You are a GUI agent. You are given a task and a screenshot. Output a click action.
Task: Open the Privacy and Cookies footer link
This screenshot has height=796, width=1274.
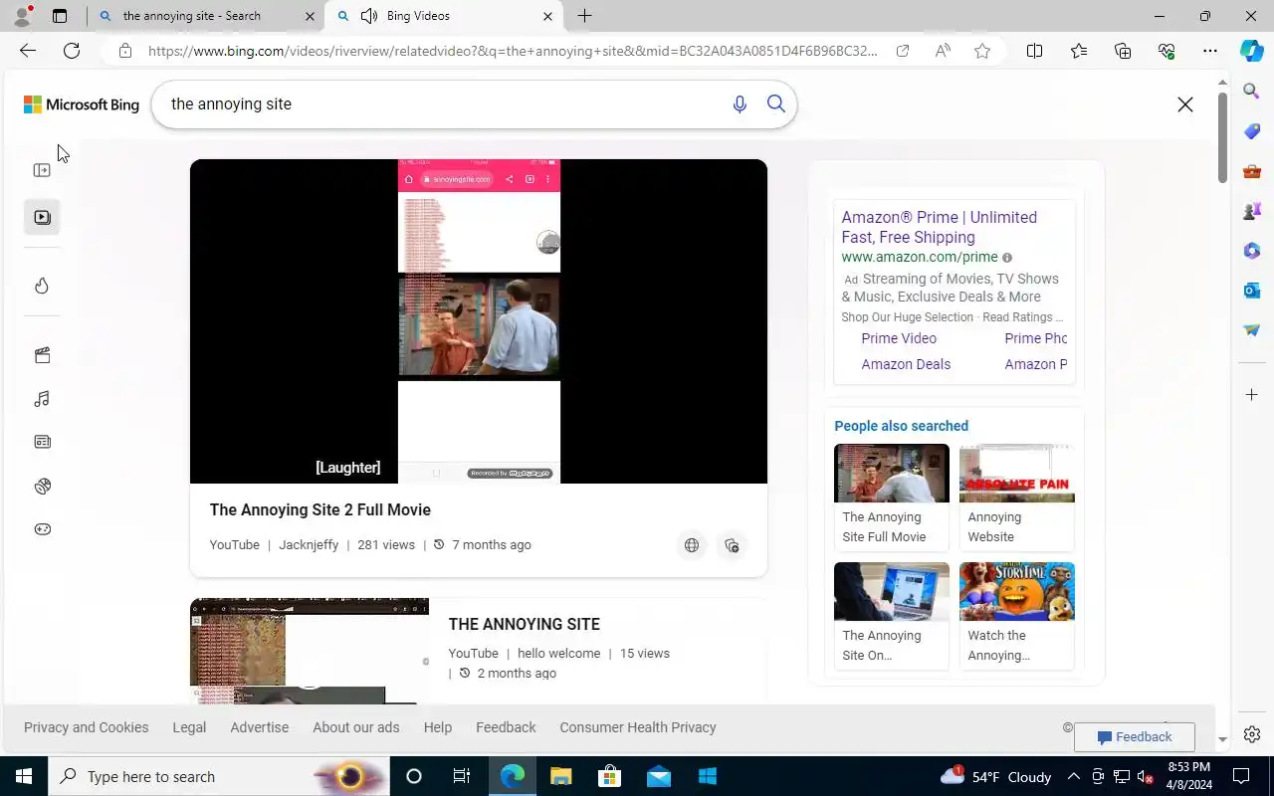[87, 727]
